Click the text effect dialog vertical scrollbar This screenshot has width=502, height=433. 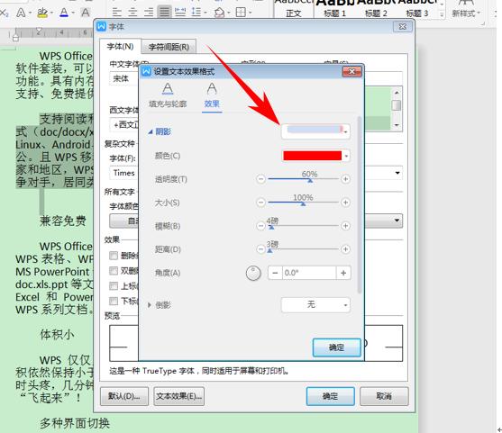click(x=360, y=204)
